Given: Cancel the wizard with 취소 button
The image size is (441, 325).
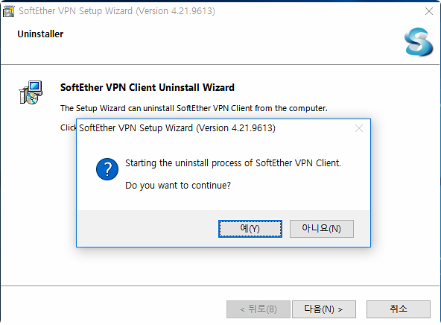Looking at the screenshot, I should pos(399,309).
